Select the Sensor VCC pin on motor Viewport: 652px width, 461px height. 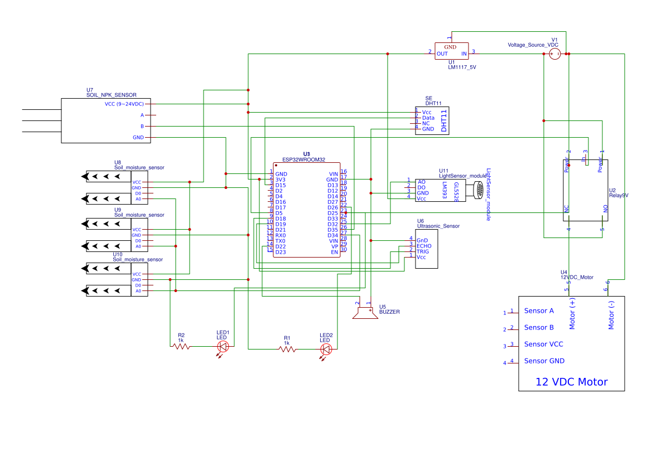click(x=544, y=344)
